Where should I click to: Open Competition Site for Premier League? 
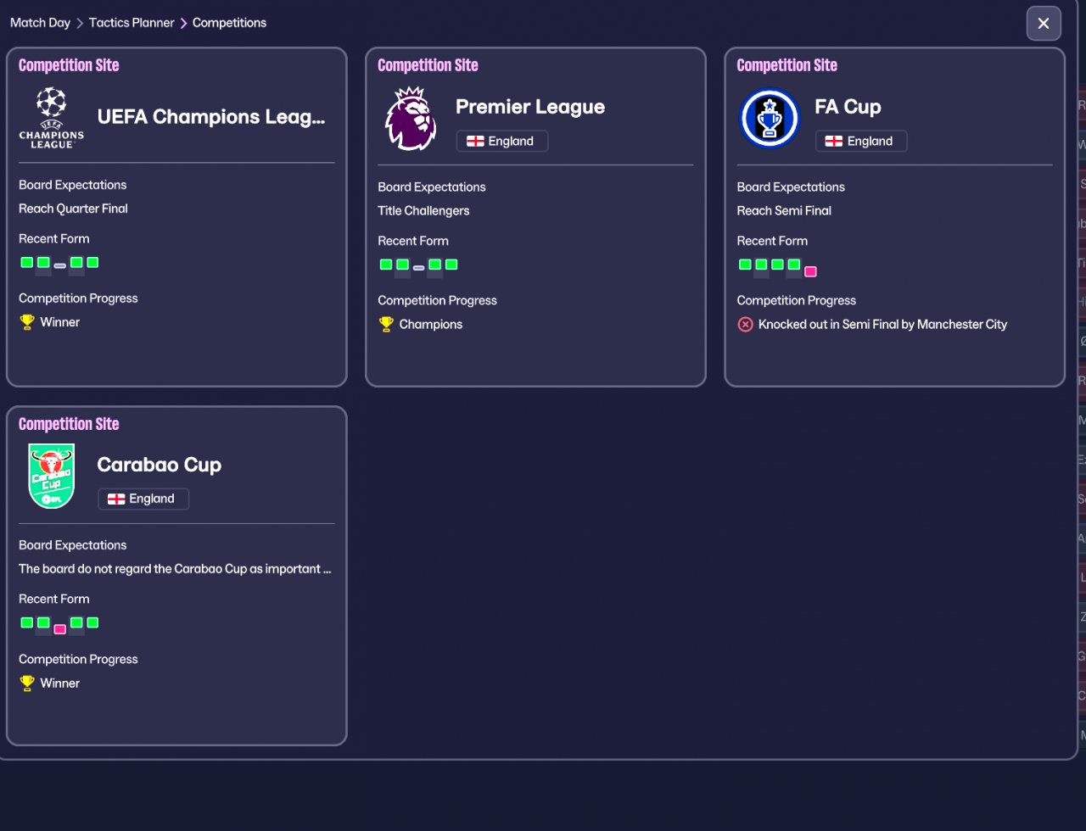click(428, 65)
